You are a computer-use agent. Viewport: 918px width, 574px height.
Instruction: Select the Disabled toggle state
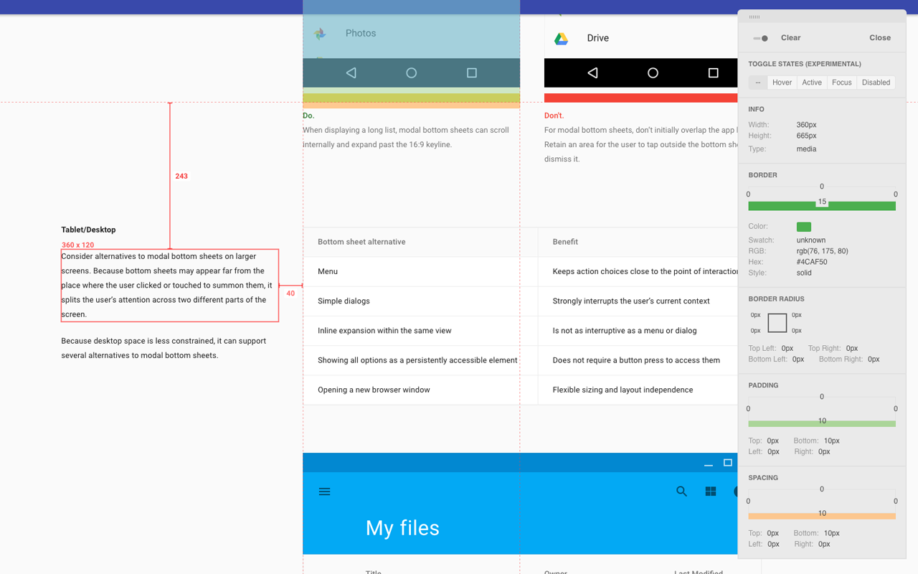(x=876, y=83)
